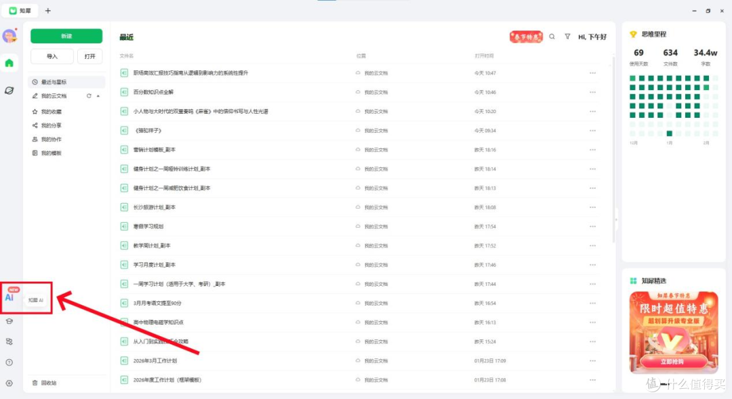Viewport: 732px width, 399px height.
Task: Click the 春节特惠 promotion badge
Action: (x=526, y=37)
